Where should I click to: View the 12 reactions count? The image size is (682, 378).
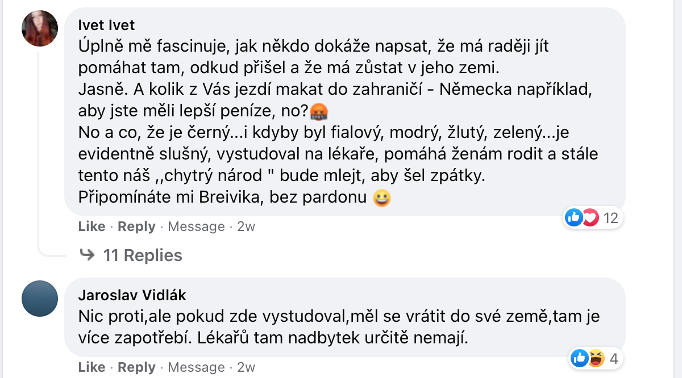pos(610,217)
